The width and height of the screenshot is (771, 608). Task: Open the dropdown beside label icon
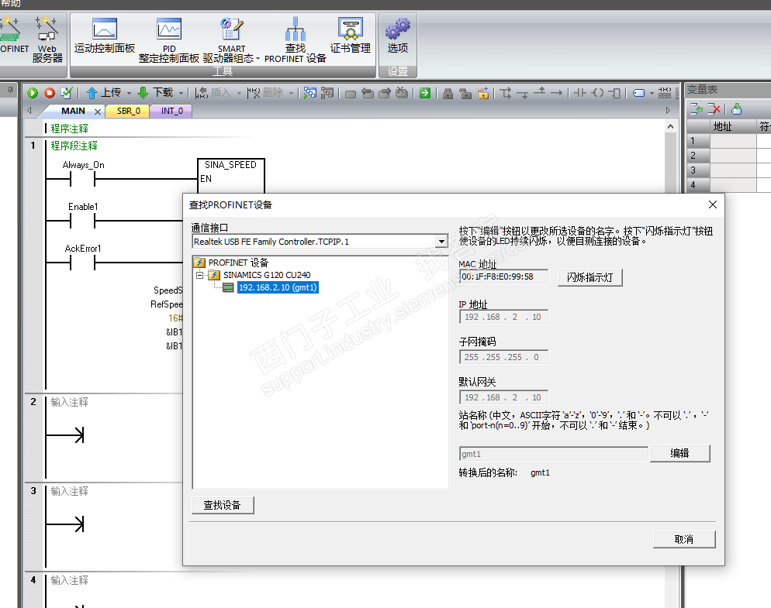[652, 93]
